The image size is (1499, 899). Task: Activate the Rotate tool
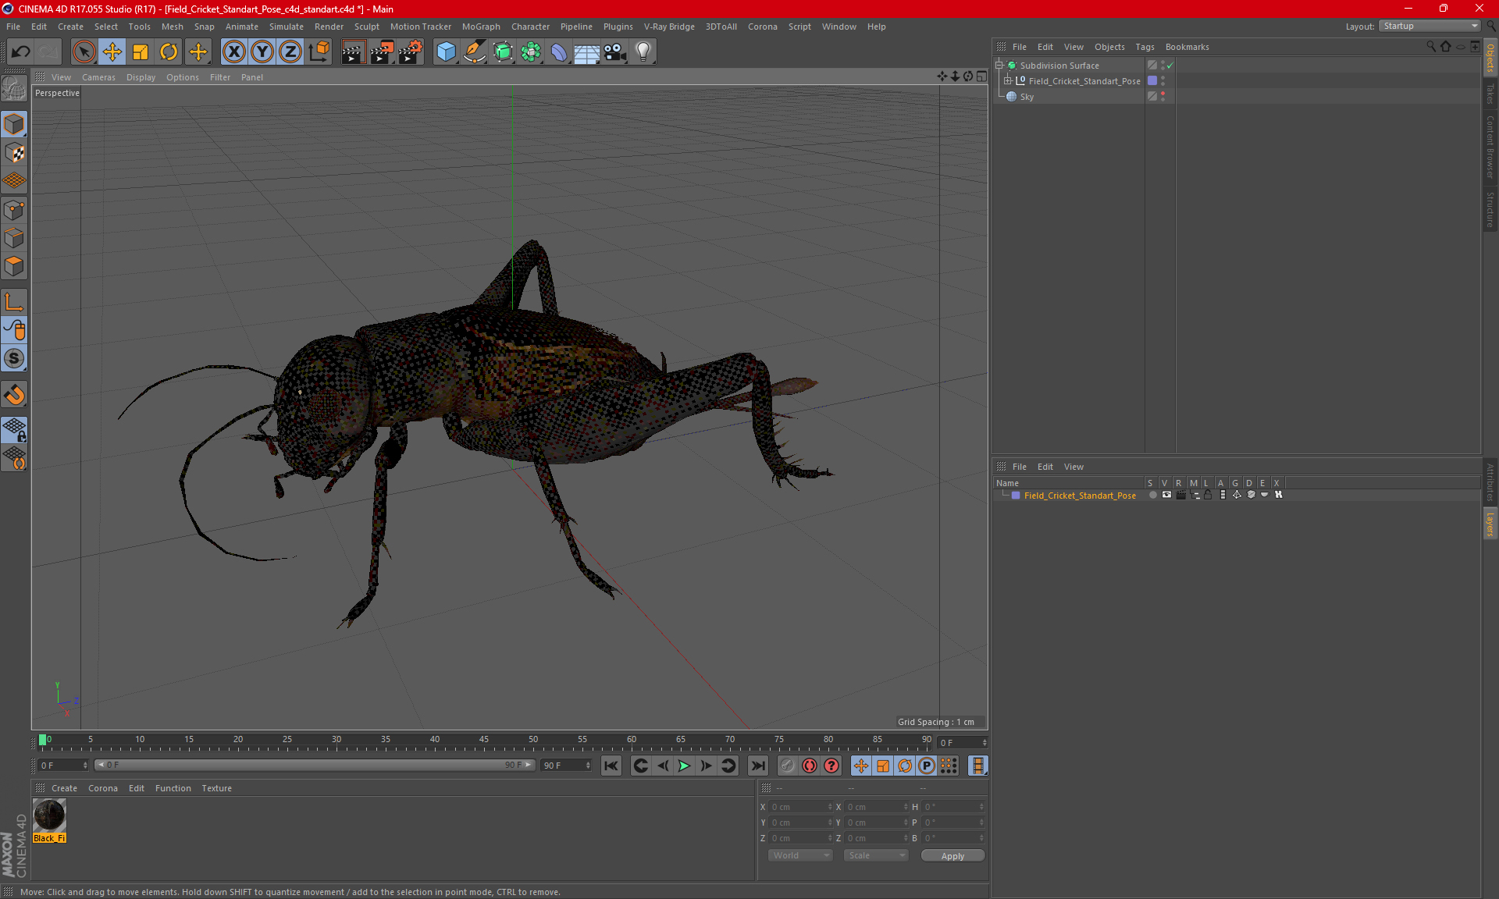[169, 52]
